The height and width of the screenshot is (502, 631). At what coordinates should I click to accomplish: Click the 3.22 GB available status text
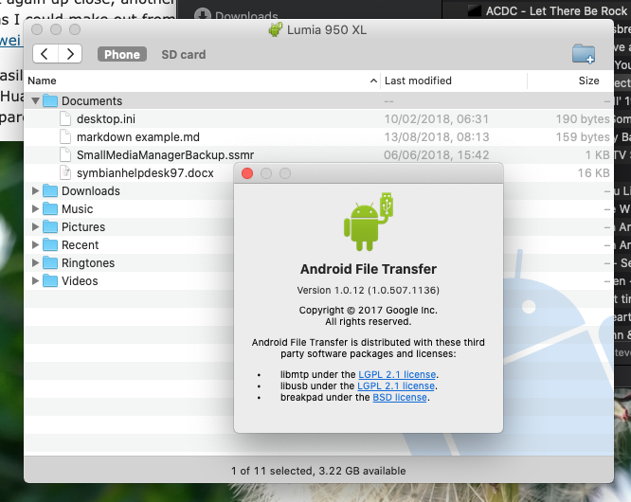tap(362, 471)
